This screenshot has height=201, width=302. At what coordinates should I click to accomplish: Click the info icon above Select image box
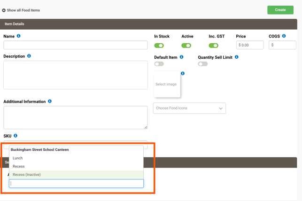[183, 73]
